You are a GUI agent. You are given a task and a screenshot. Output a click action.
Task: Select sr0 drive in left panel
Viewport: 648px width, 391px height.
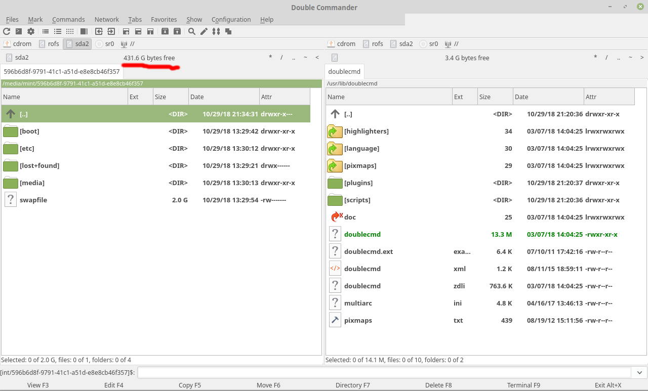tap(105, 44)
